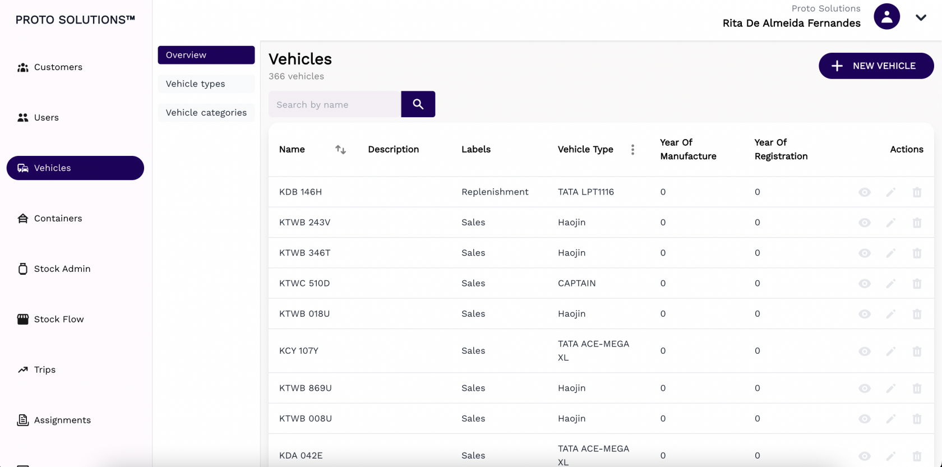Click the Vehicles truck icon in sidebar
The image size is (942, 467).
point(22,168)
